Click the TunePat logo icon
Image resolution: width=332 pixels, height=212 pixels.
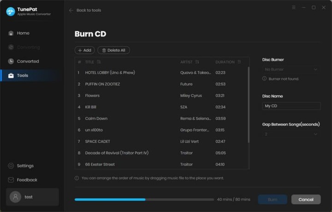click(x=11, y=12)
